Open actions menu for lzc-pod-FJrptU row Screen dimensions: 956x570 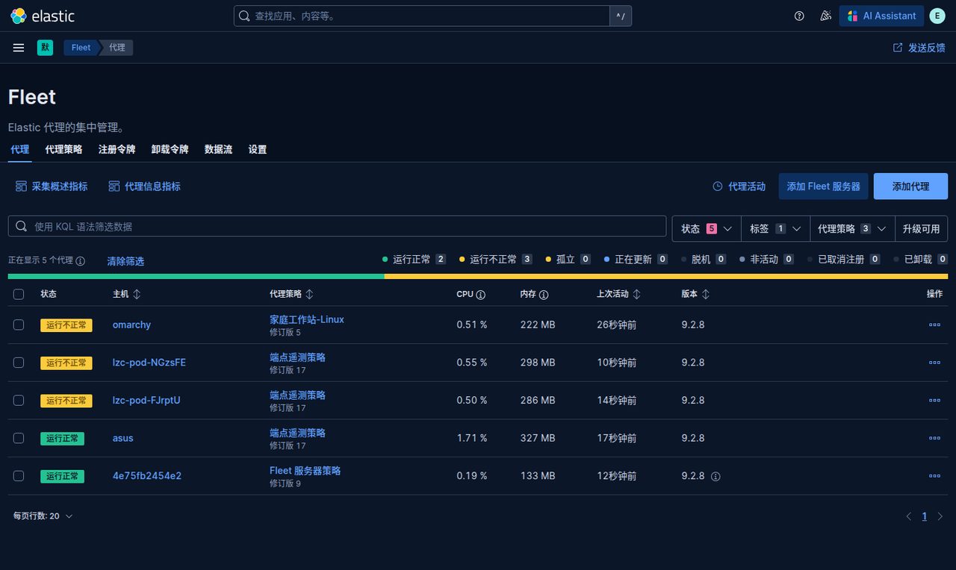pyautogui.click(x=934, y=401)
